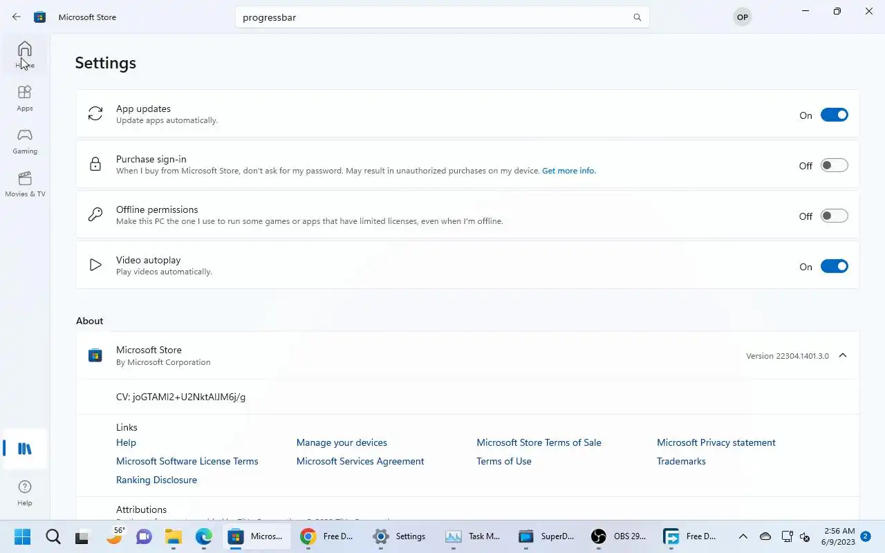Click the App updates refresh icon
Image resolution: width=885 pixels, height=553 pixels.
pyautogui.click(x=95, y=113)
